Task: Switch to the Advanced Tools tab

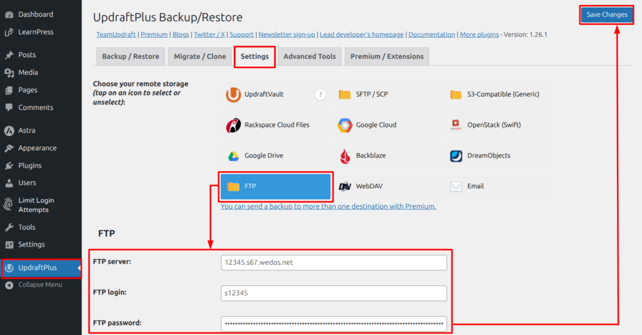Action: [x=310, y=56]
